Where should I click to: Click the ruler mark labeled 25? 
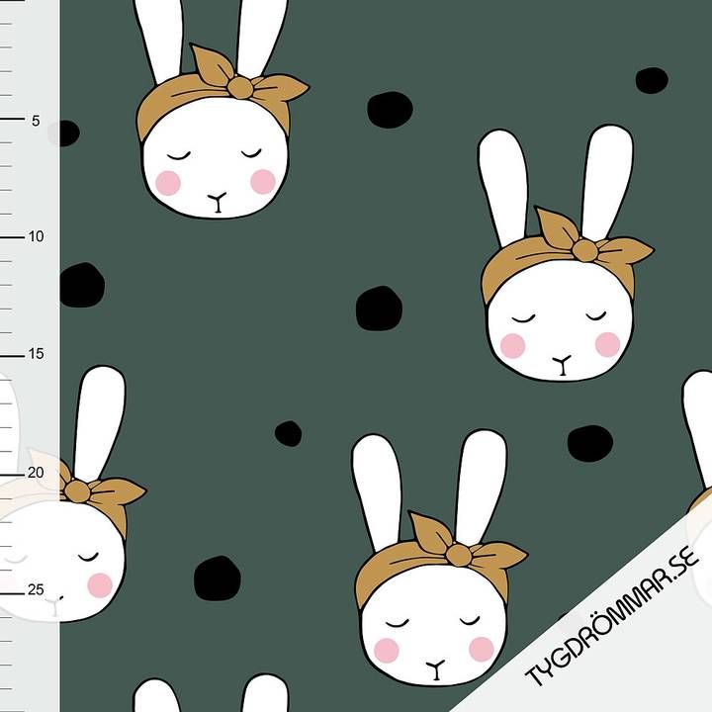(36, 589)
